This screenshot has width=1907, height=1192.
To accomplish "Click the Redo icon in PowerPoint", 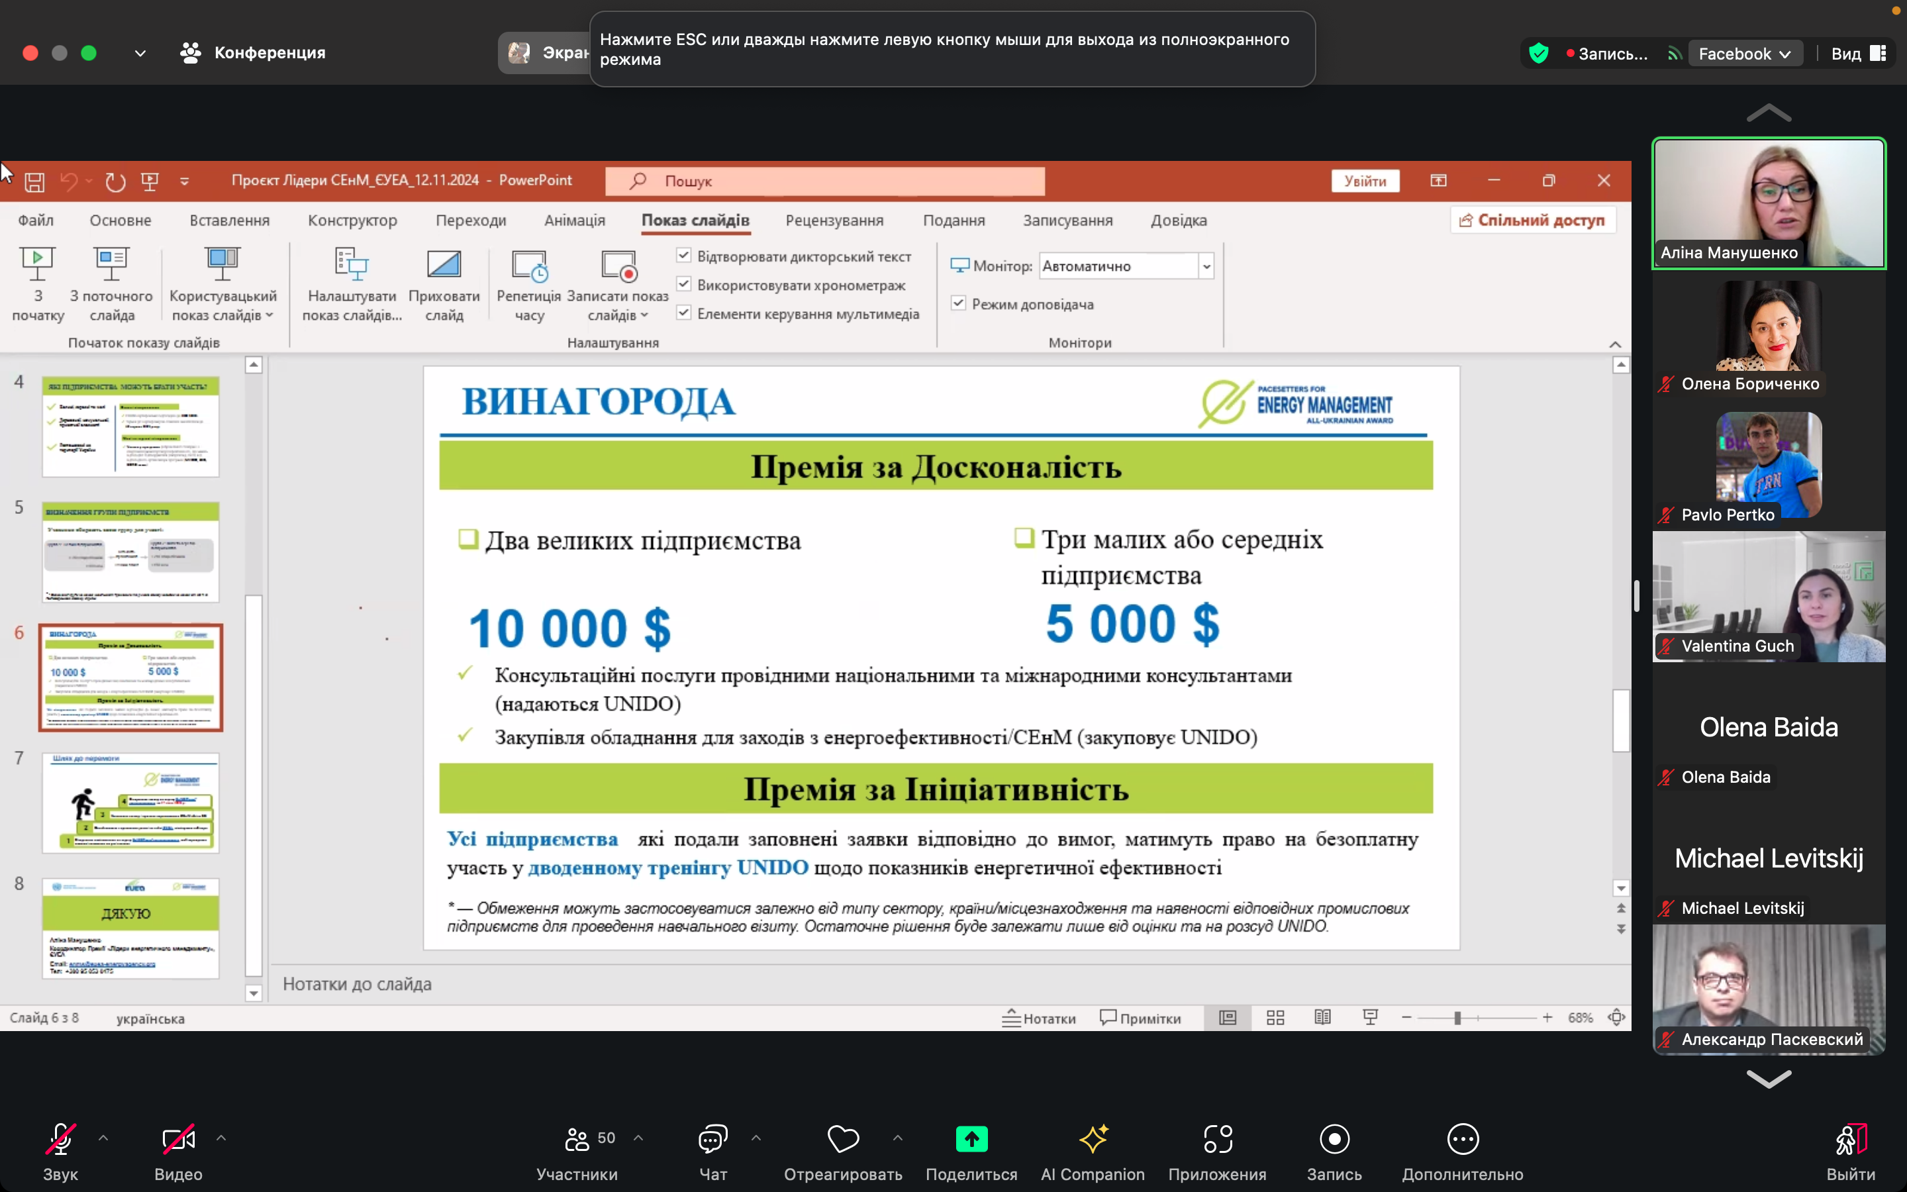I will (x=115, y=182).
